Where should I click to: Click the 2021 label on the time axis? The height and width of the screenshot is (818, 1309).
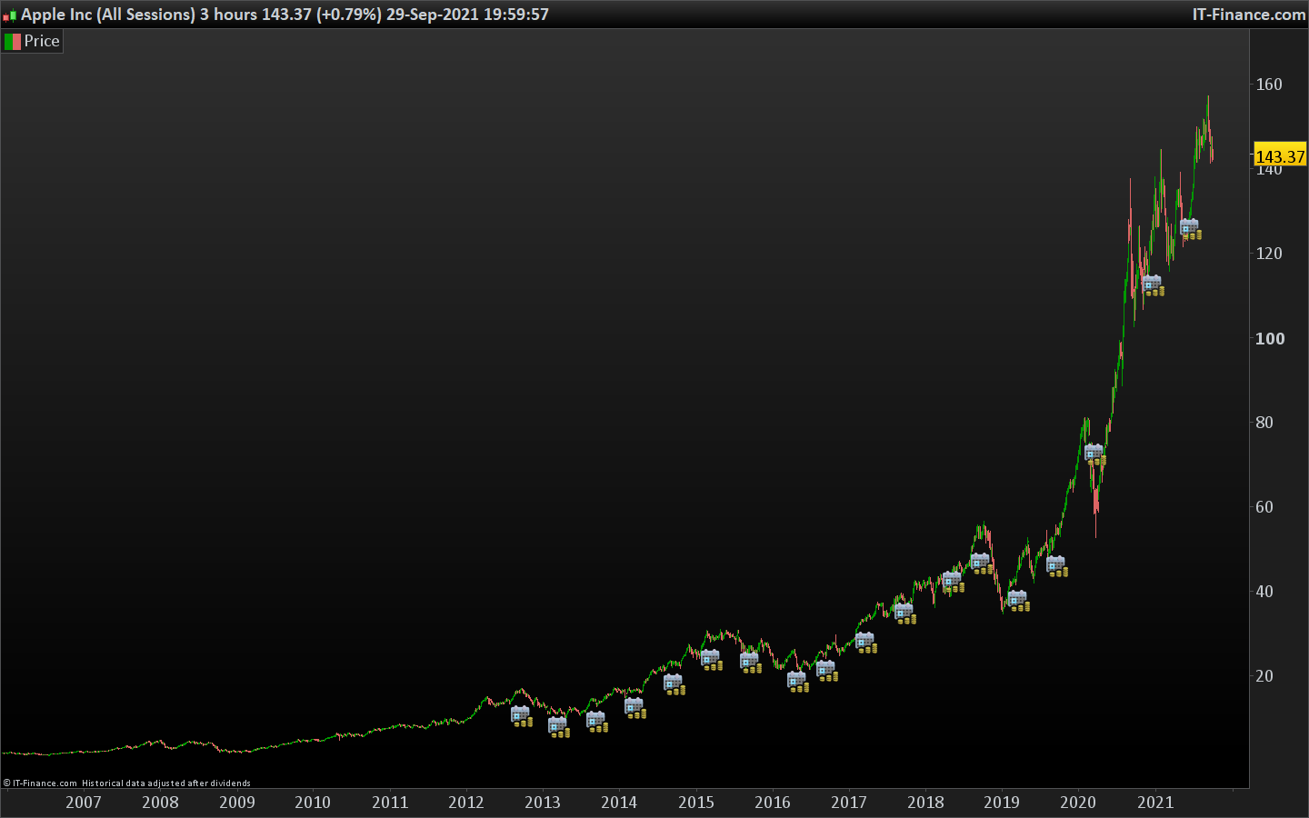1155,803
